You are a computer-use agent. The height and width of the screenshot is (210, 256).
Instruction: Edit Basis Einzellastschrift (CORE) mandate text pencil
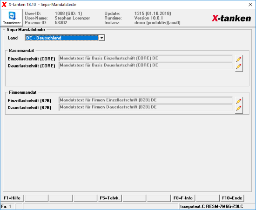[239, 59]
